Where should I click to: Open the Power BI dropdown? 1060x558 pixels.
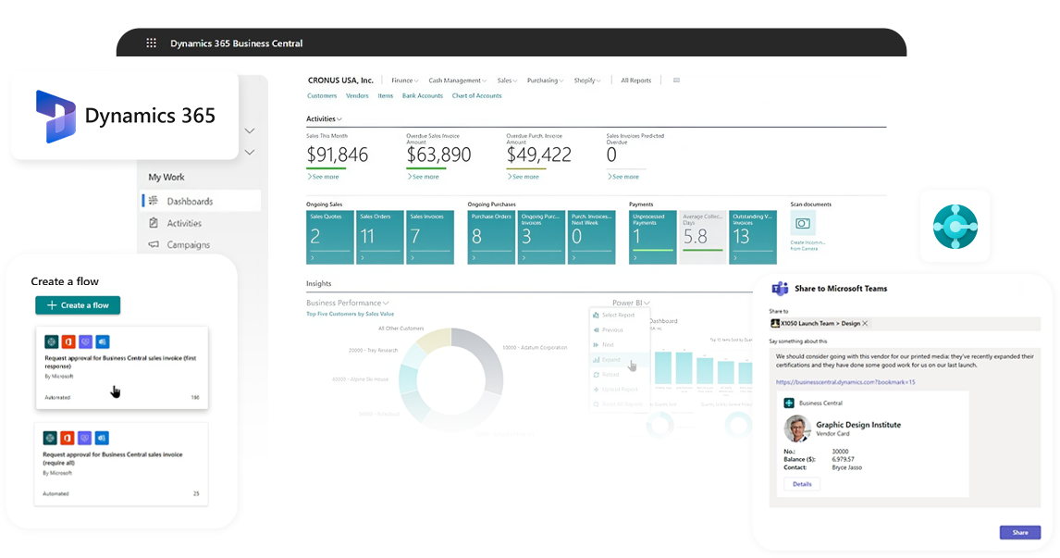(631, 303)
